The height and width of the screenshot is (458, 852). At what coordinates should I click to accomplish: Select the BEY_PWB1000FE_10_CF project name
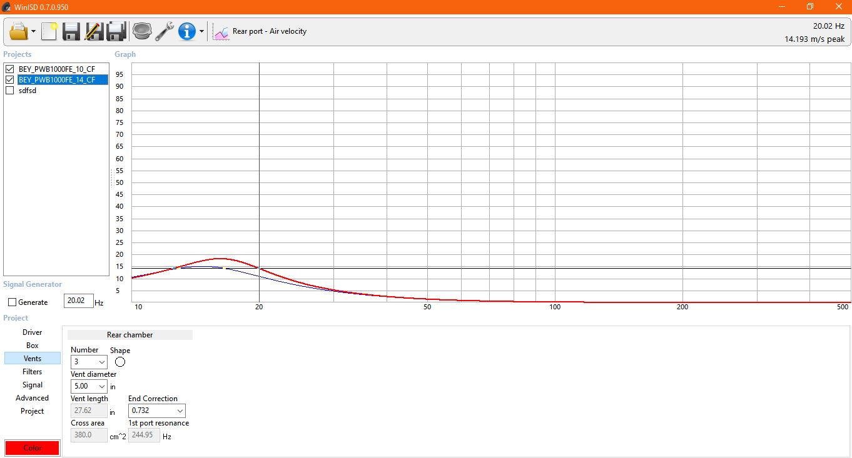(x=57, y=69)
